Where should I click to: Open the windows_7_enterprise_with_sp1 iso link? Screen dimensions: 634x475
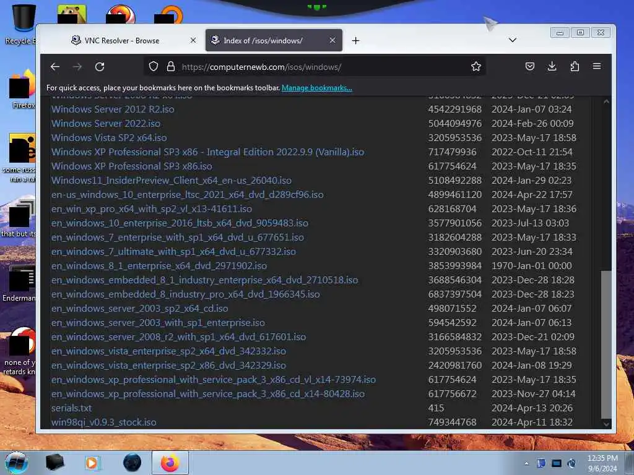click(x=178, y=237)
